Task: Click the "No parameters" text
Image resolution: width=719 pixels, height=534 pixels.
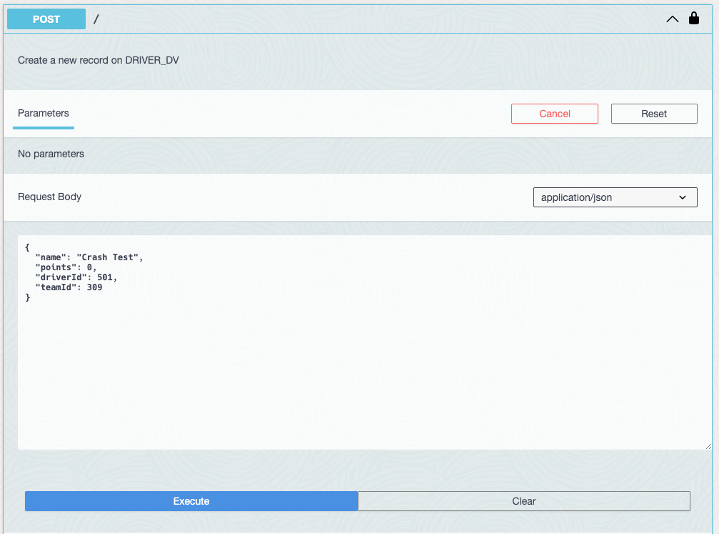Action: 51,154
